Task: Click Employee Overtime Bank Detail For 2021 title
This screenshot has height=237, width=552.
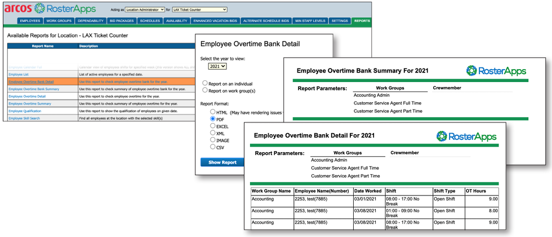Action: (x=314, y=135)
